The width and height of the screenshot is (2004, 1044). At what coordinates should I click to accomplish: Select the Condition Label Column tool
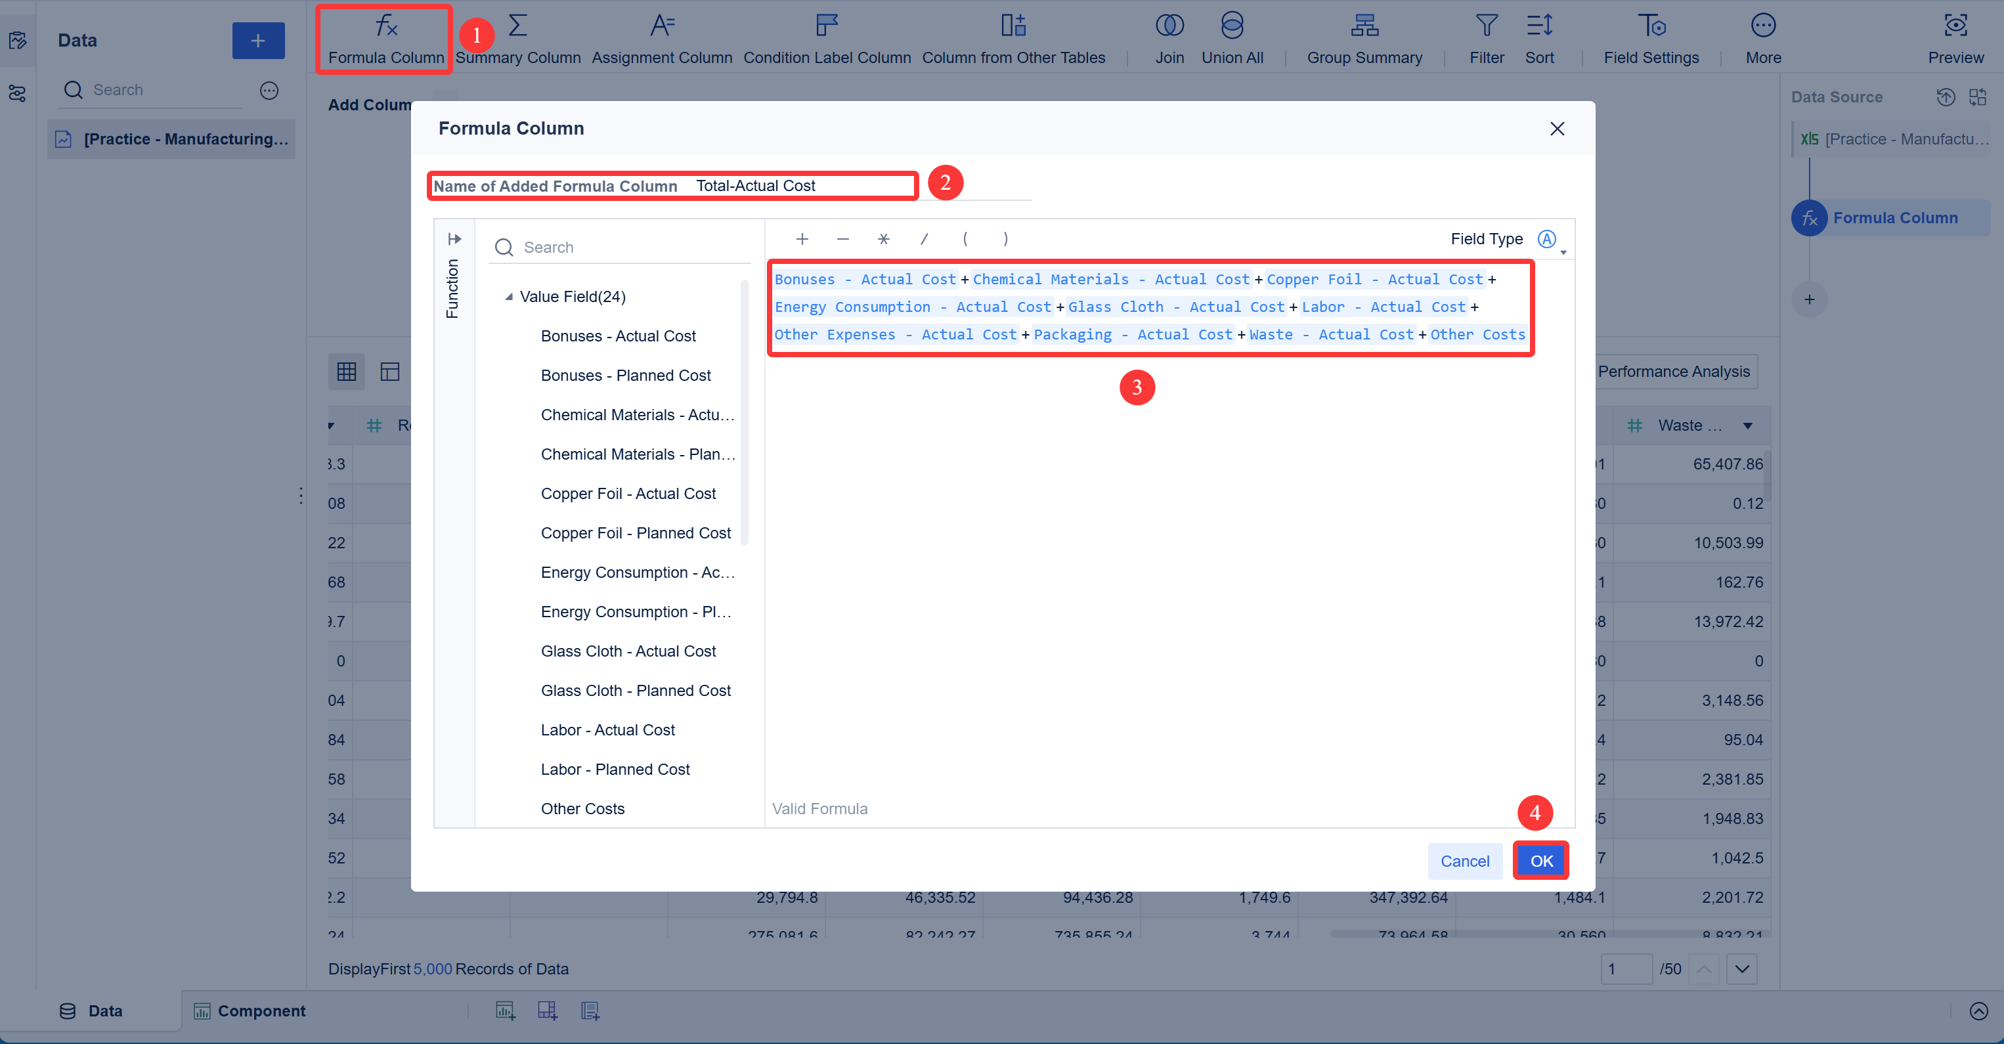pyautogui.click(x=827, y=37)
